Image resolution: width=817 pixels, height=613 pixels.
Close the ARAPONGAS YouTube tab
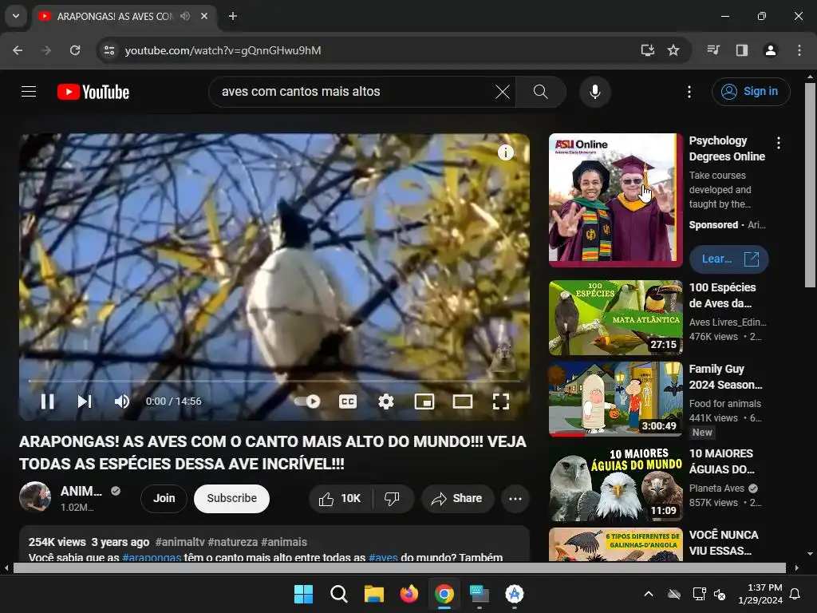(x=204, y=16)
